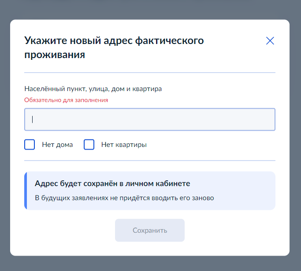The image size is (301, 271).
Task: Focus the address input field
Action: (150, 119)
